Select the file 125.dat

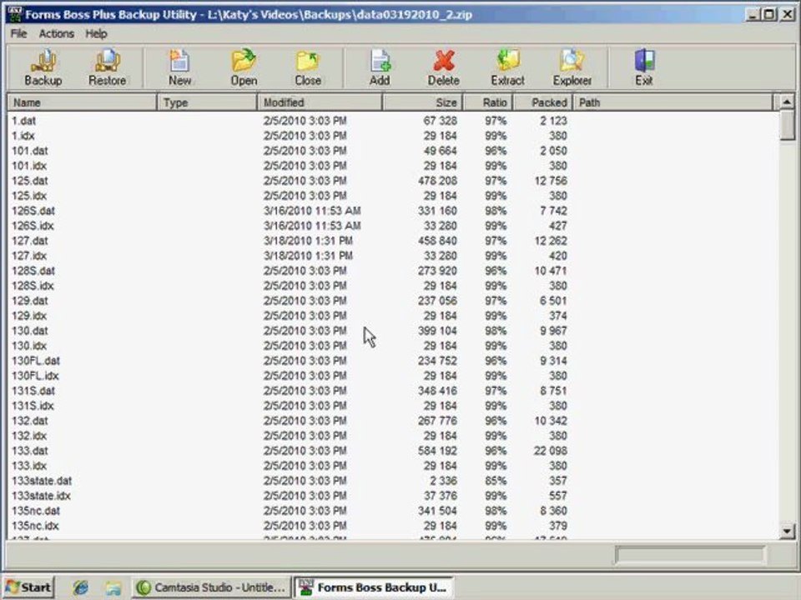[x=30, y=181]
